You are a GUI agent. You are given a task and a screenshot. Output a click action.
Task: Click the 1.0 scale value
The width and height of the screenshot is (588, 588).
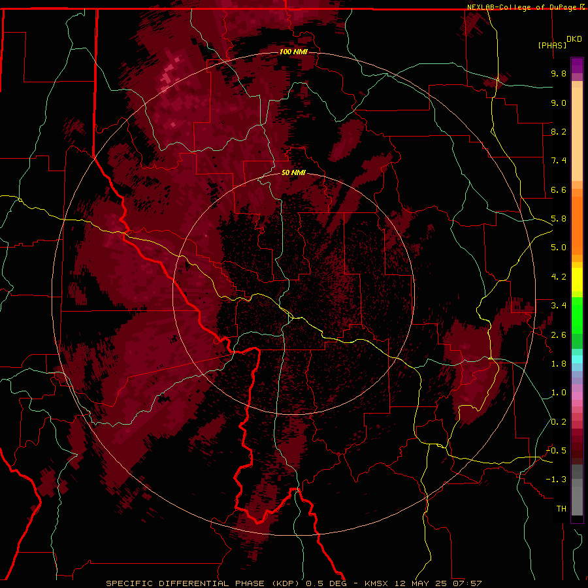[559, 393]
